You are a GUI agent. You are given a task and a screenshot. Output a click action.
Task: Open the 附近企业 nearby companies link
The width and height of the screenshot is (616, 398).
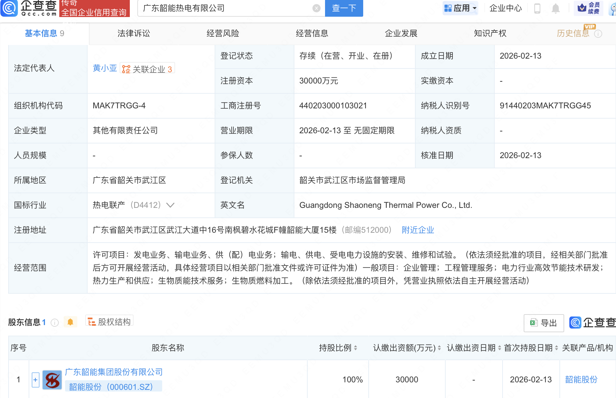click(x=418, y=230)
